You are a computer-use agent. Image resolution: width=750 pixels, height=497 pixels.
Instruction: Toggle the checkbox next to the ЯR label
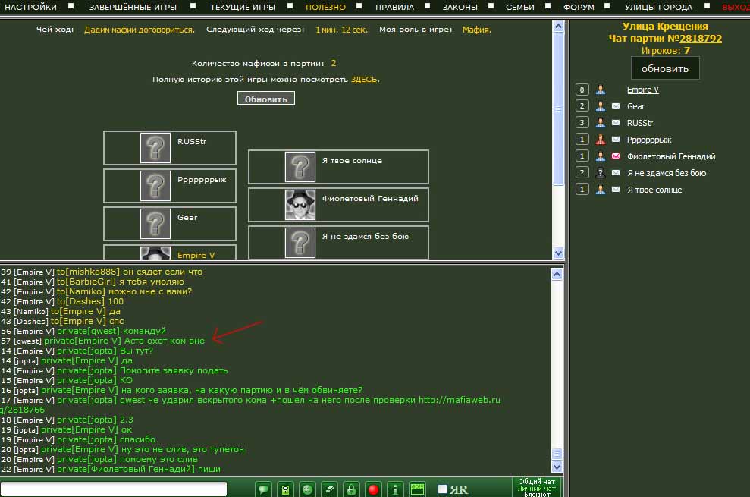click(443, 489)
